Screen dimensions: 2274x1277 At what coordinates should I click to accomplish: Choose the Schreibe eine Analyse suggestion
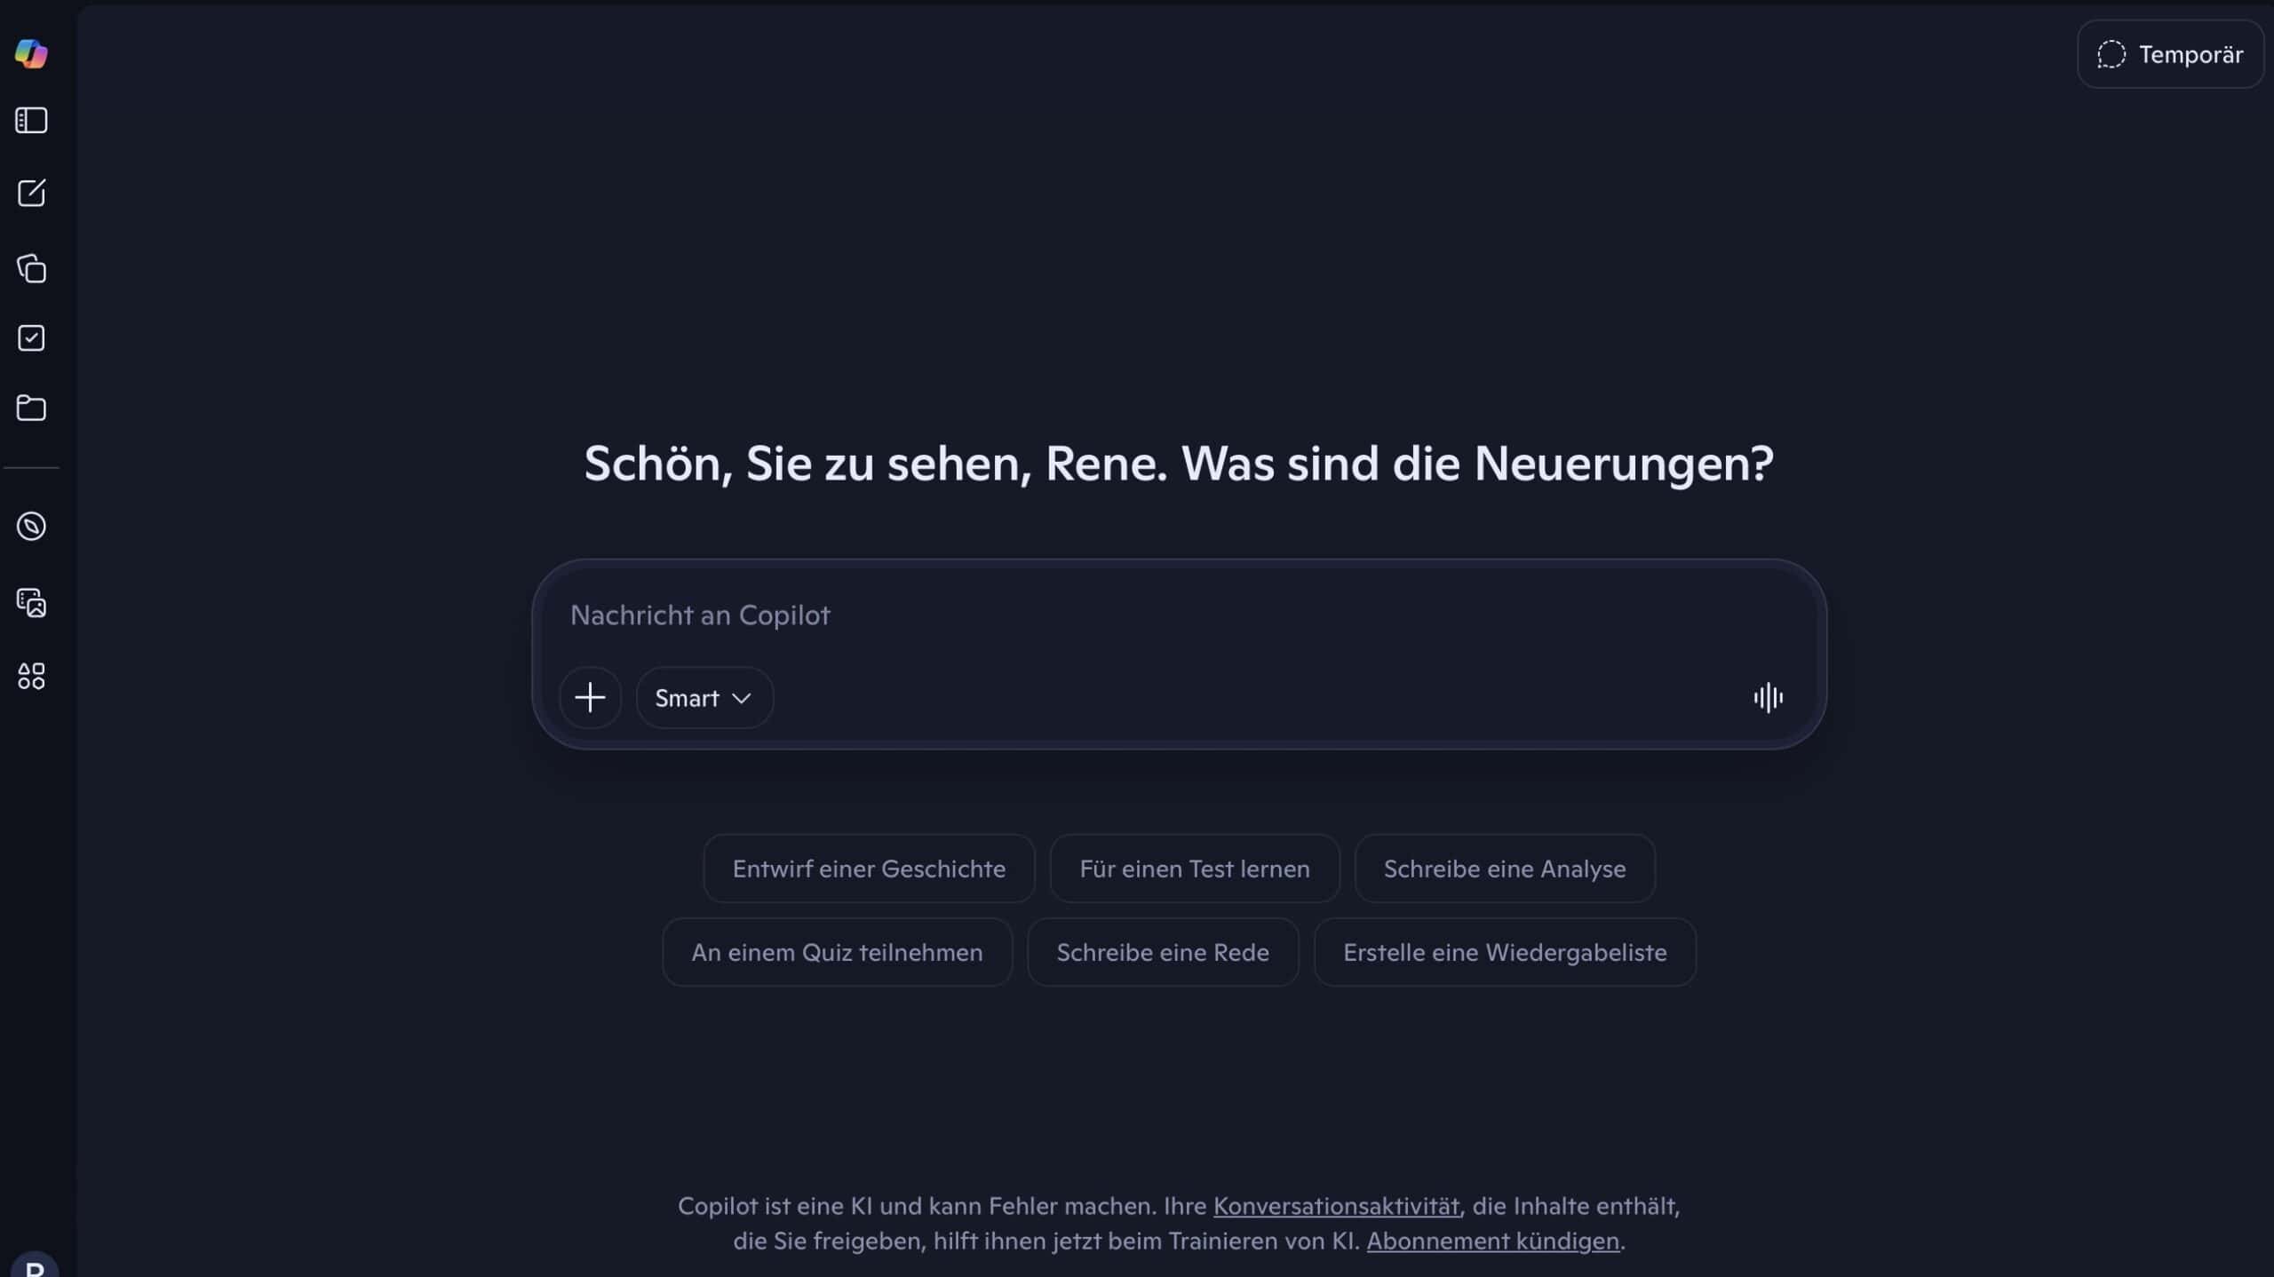click(x=1505, y=868)
